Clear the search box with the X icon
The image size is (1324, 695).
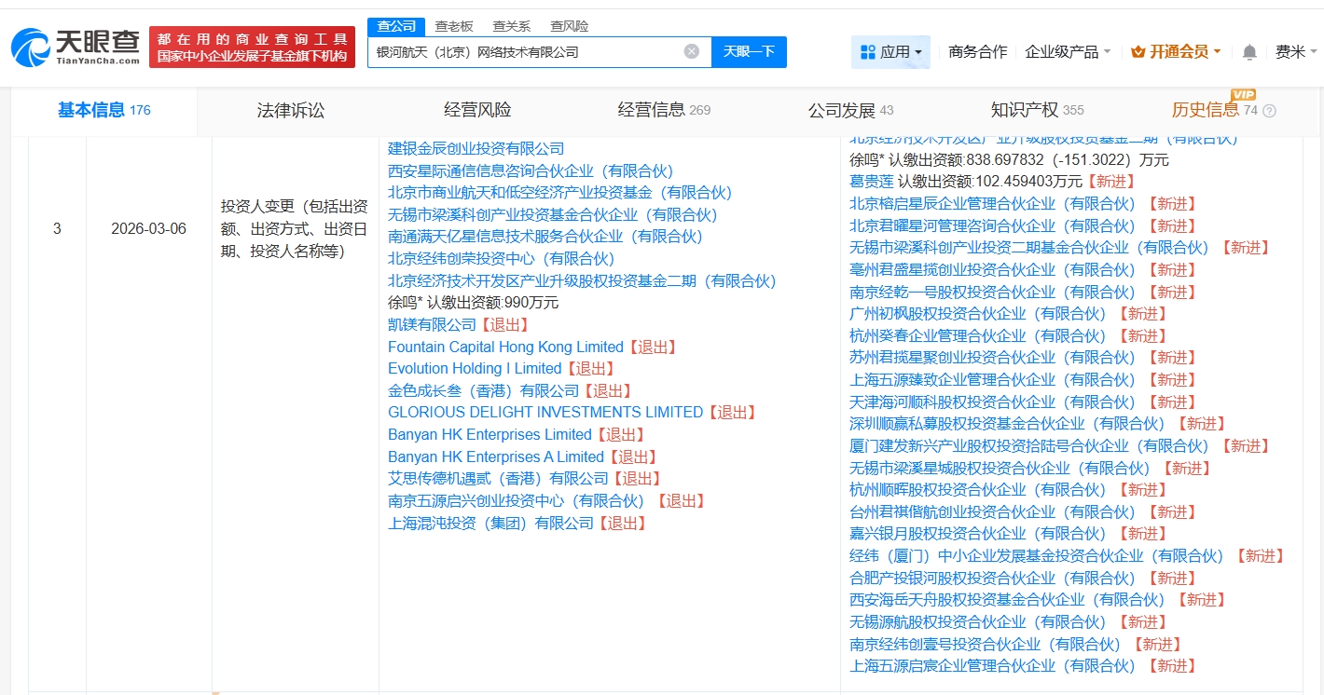[691, 51]
